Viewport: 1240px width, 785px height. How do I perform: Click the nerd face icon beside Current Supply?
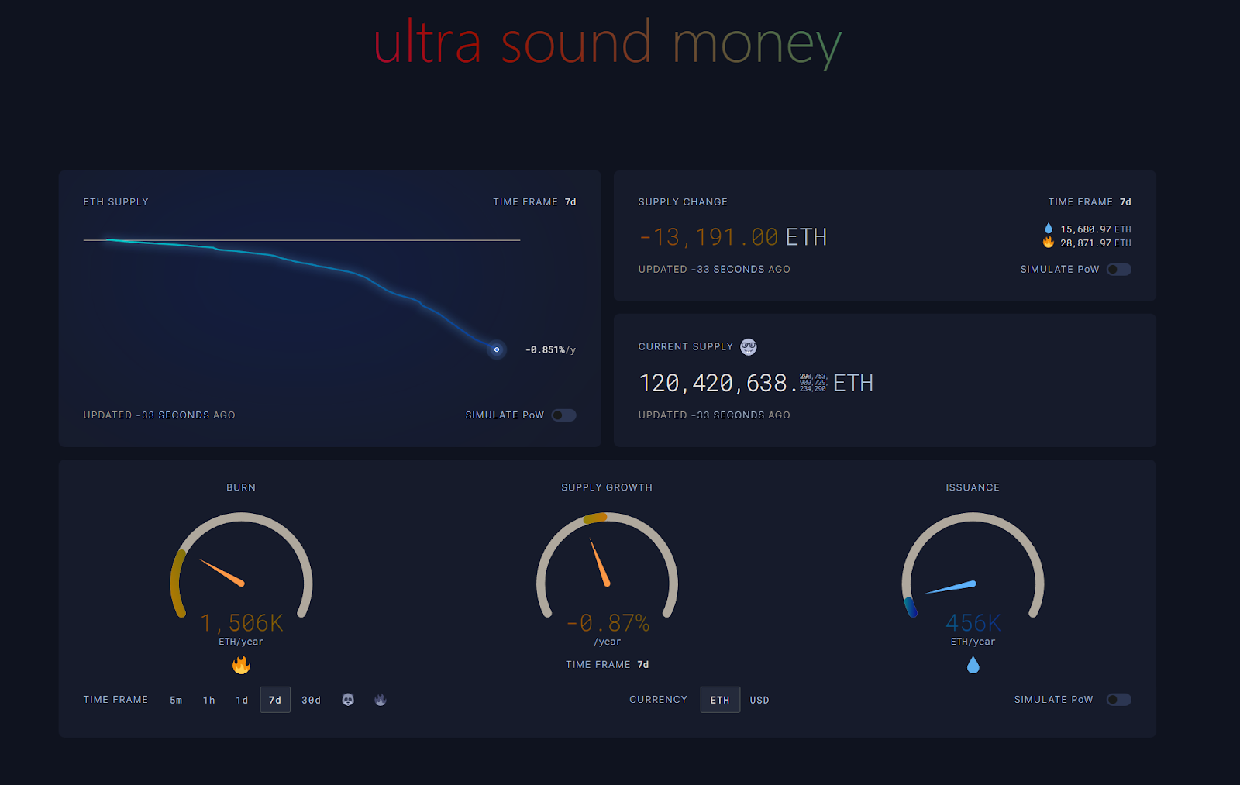(x=748, y=346)
